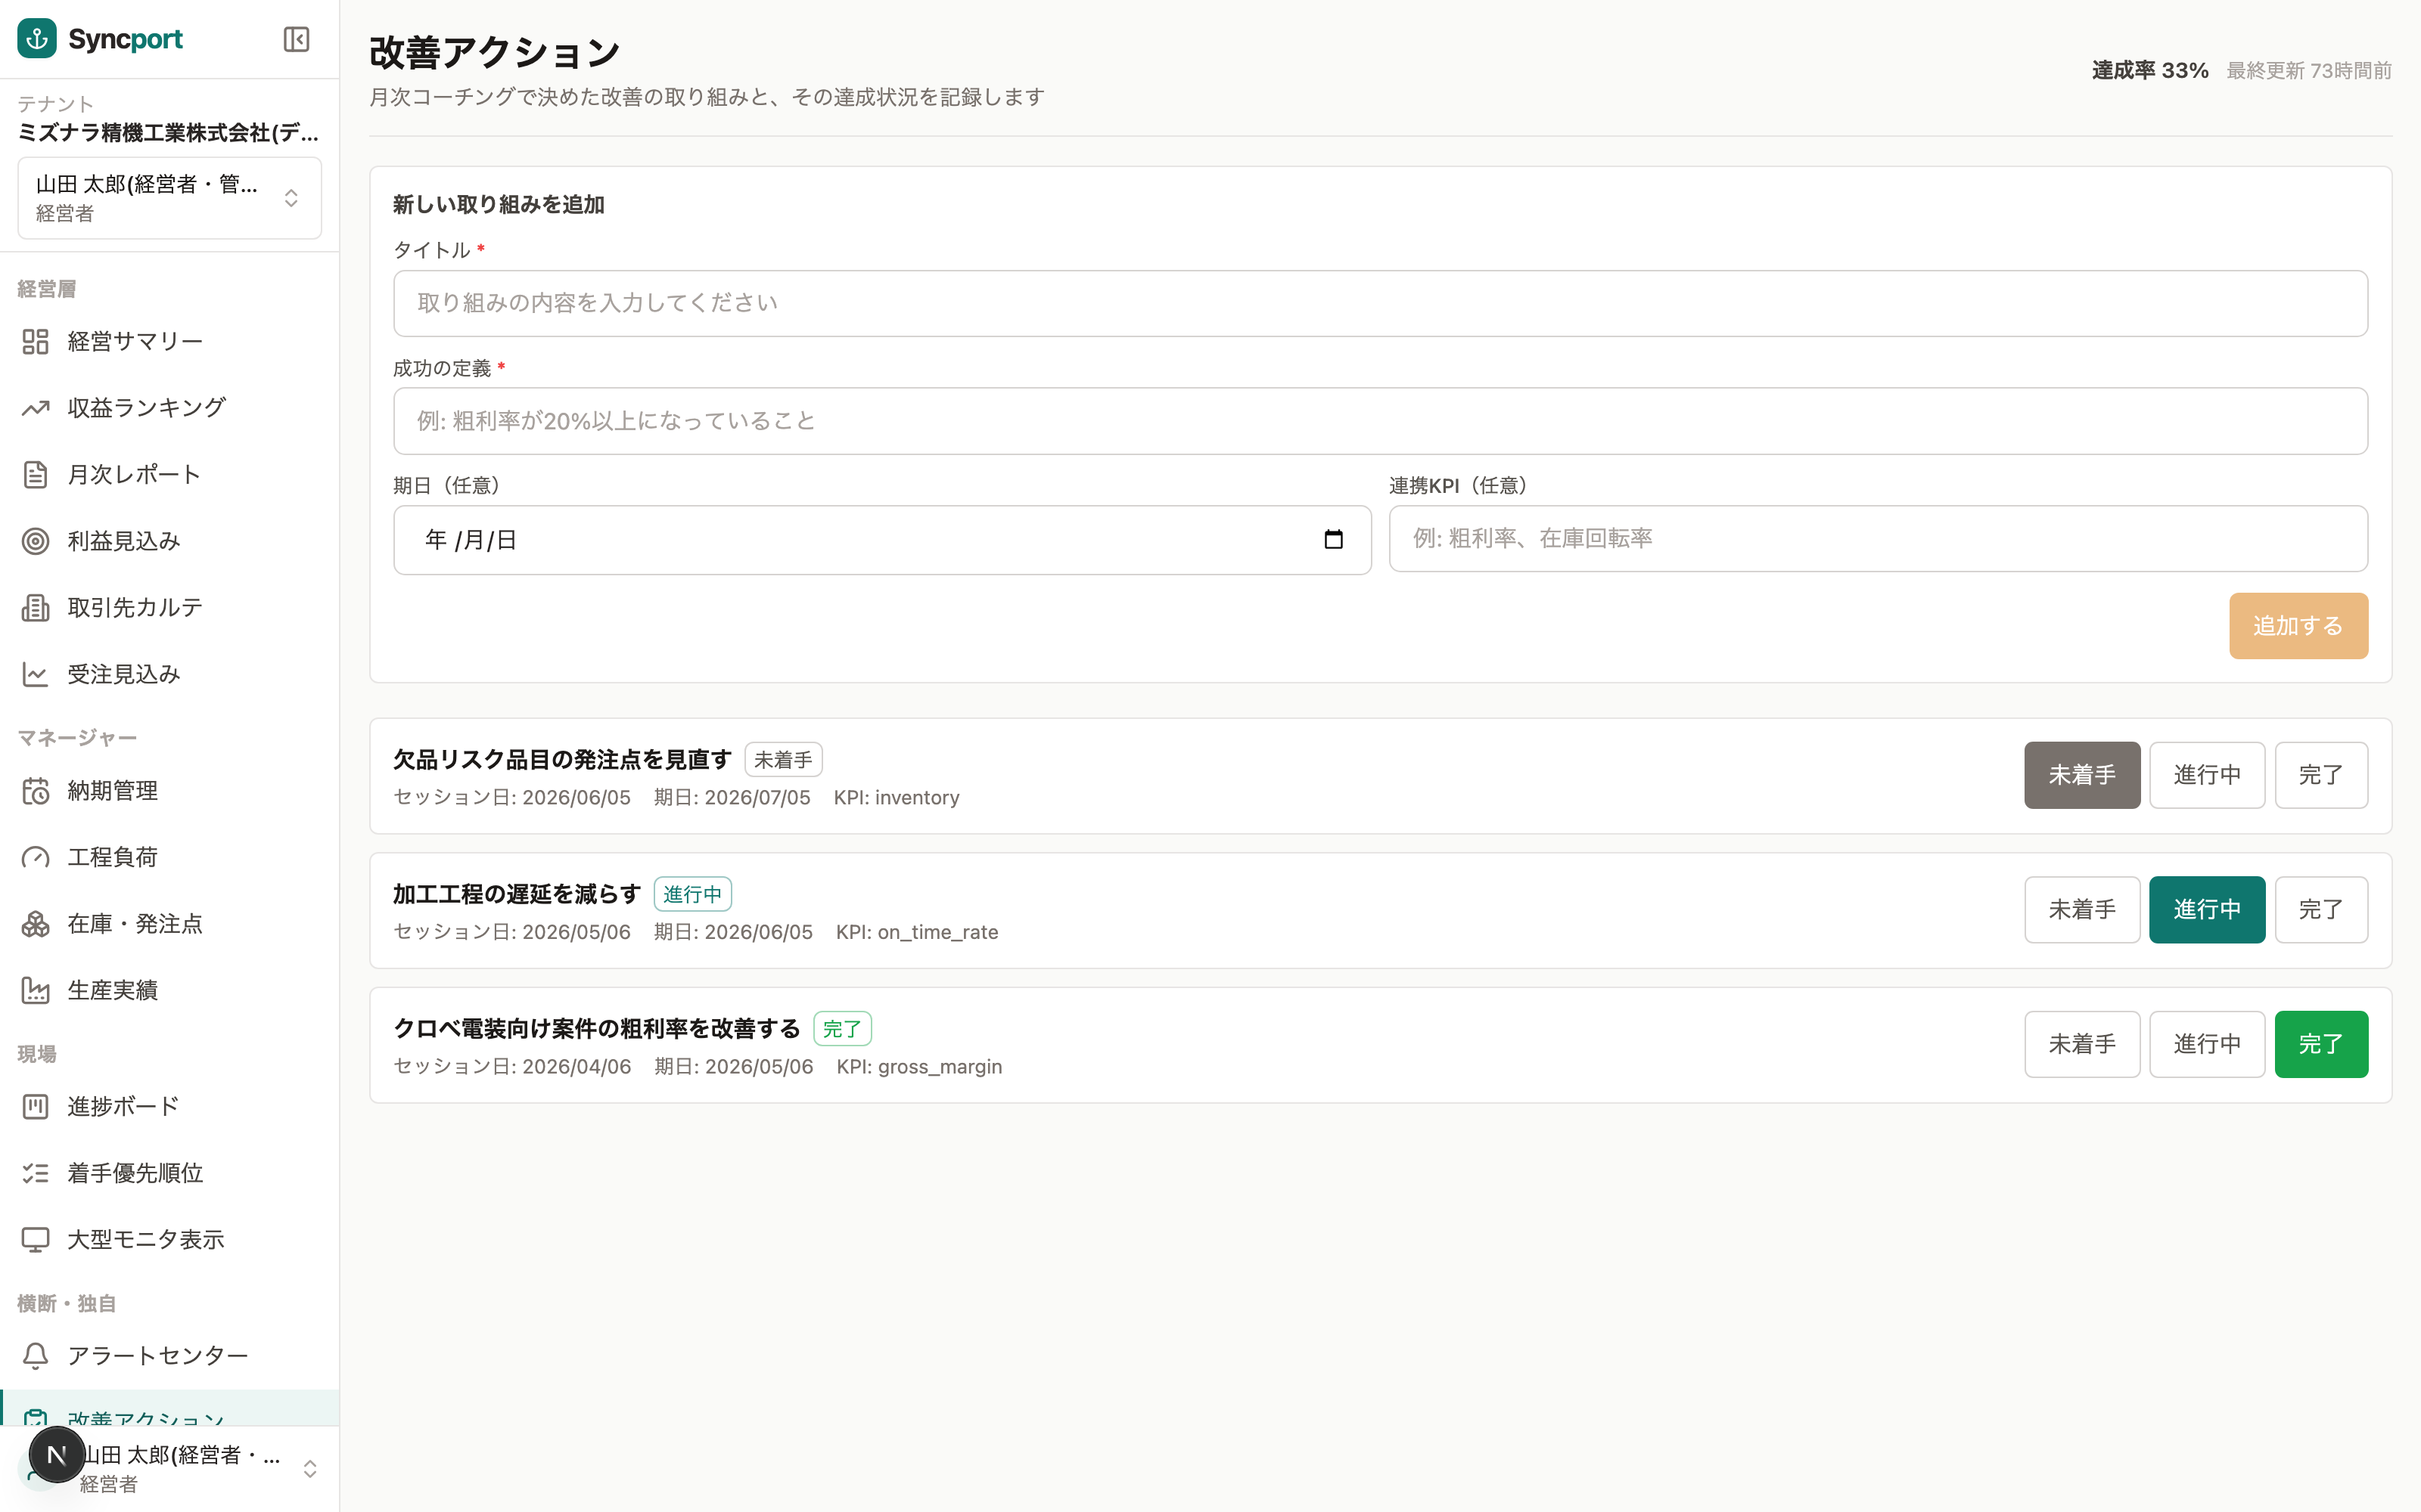The image size is (2421, 1512).
Task: Open 在庫・発注点 menu entry
Action: [169, 924]
